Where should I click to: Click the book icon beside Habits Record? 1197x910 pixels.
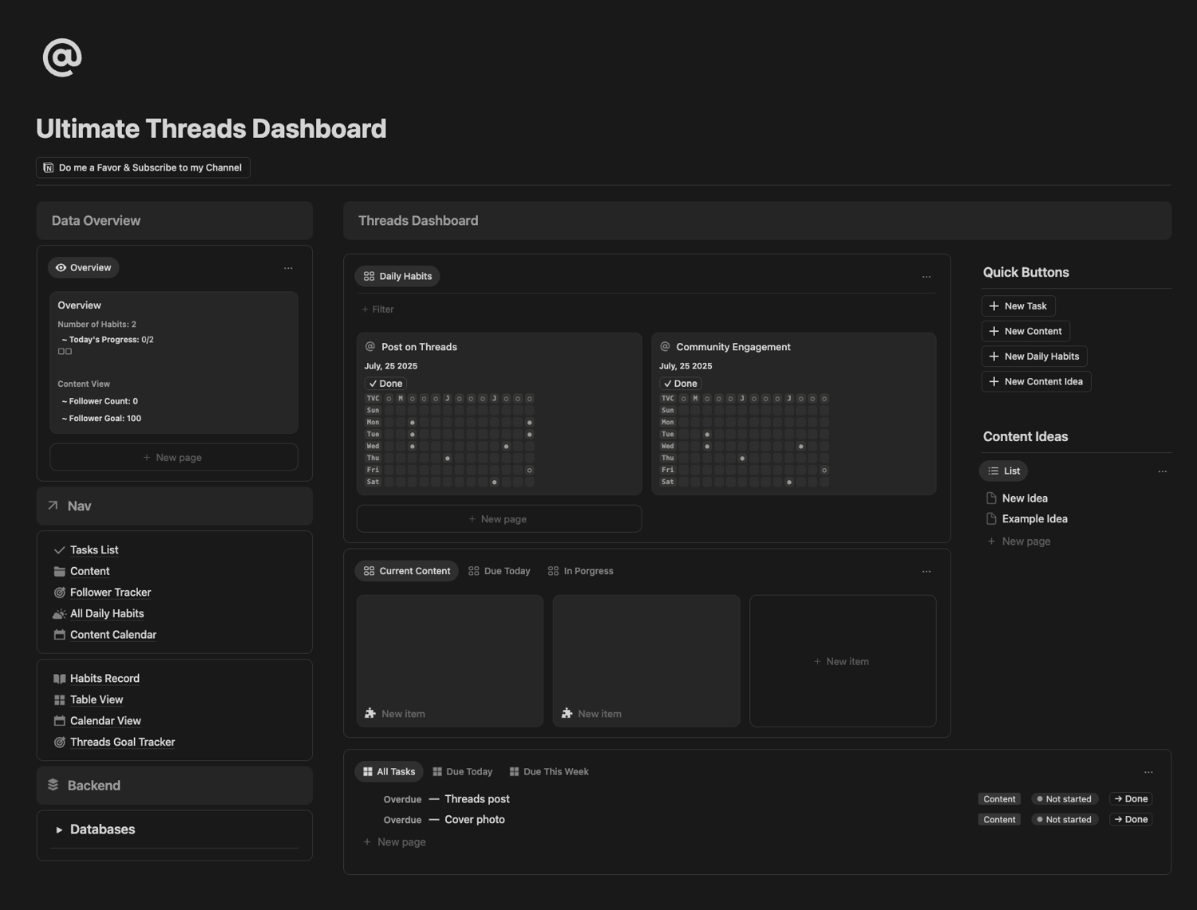click(x=59, y=679)
